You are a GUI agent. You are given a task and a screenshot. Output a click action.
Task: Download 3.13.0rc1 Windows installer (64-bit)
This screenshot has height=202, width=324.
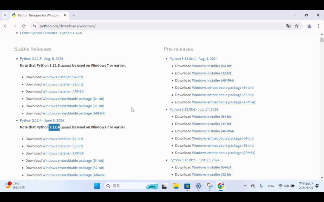212,66
